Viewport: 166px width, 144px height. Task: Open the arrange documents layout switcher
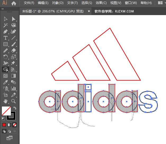pyautogui.click(x=160, y=3)
